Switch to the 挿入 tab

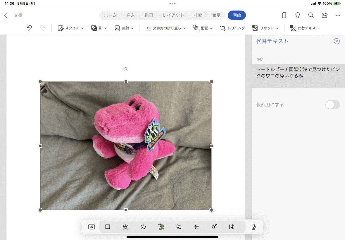point(130,15)
